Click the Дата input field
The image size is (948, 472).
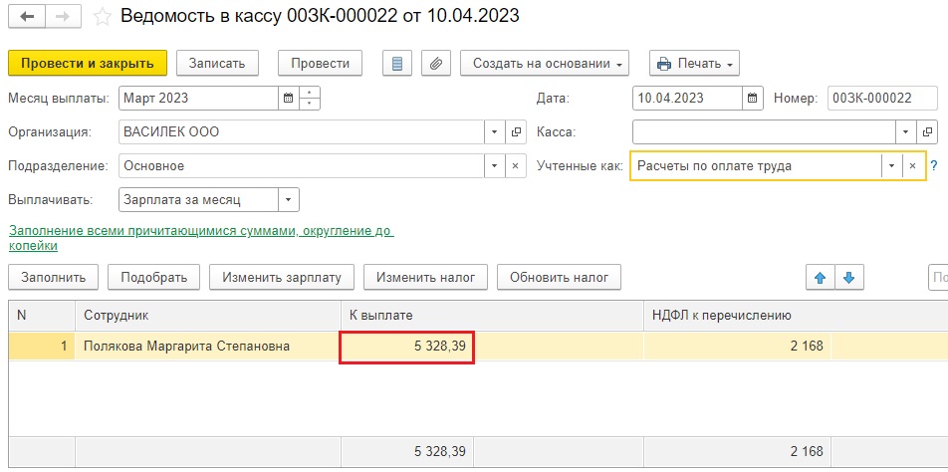point(687,98)
